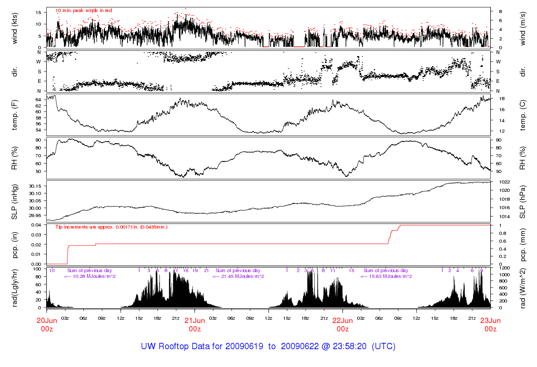Viewport: 537px width, 367px height.
Task: Click the 'SLP (inHg)' axis label
Action: point(14,202)
